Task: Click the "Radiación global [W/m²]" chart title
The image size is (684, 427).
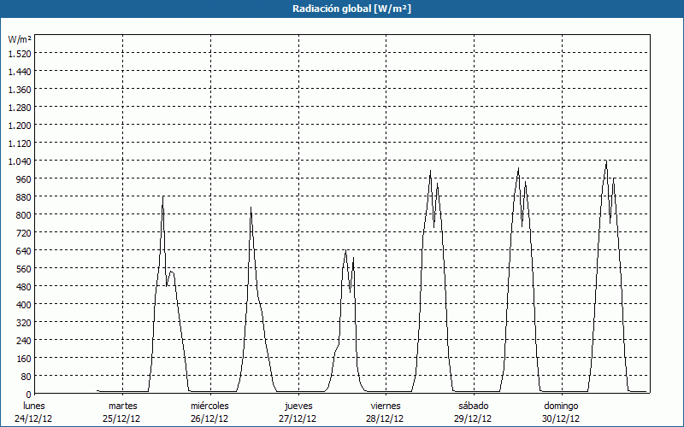Action: click(342, 9)
